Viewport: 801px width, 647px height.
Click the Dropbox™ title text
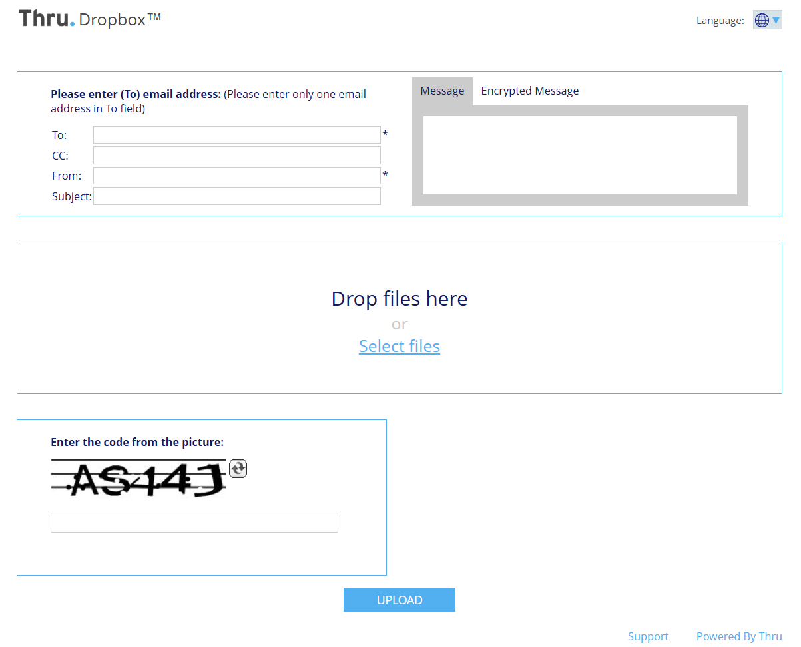120,20
